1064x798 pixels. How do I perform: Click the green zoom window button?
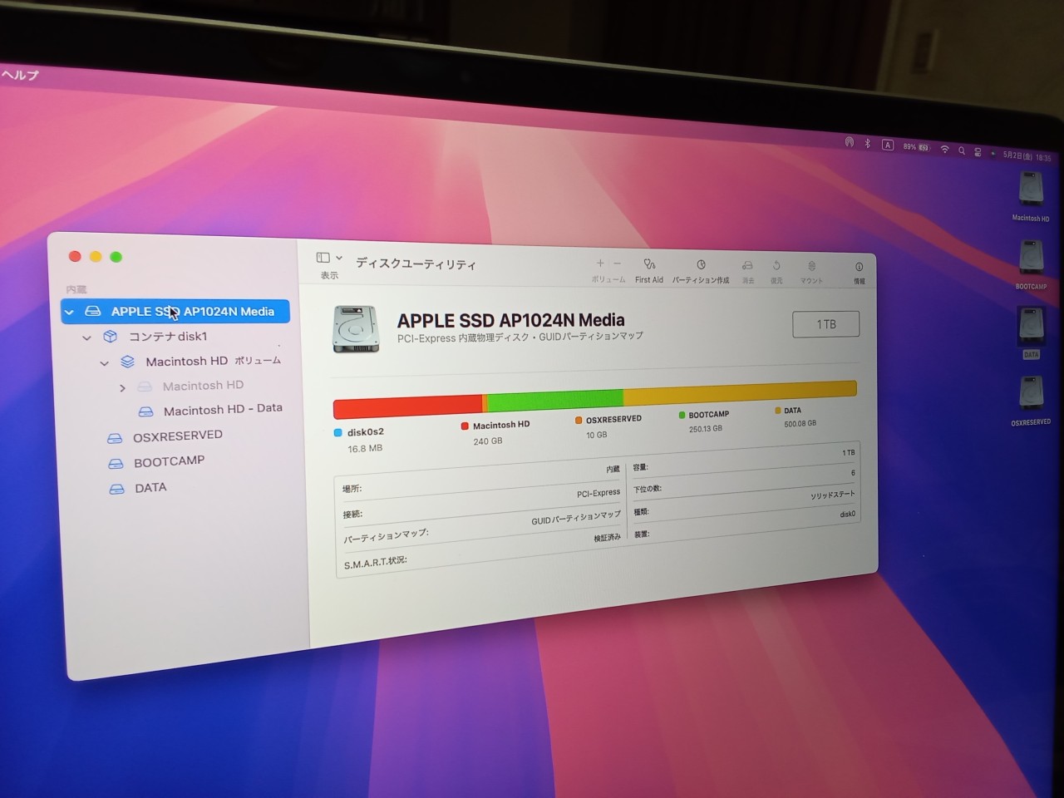coord(116,257)
